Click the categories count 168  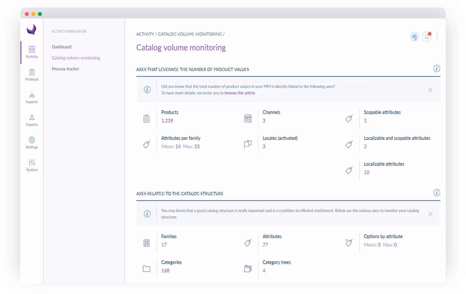165,271
